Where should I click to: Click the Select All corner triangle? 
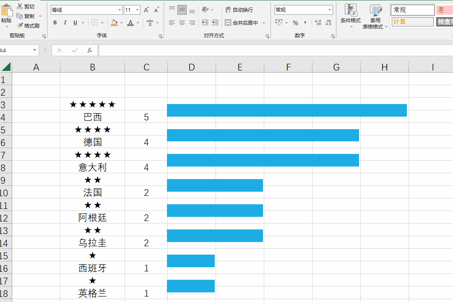point(6,67)
